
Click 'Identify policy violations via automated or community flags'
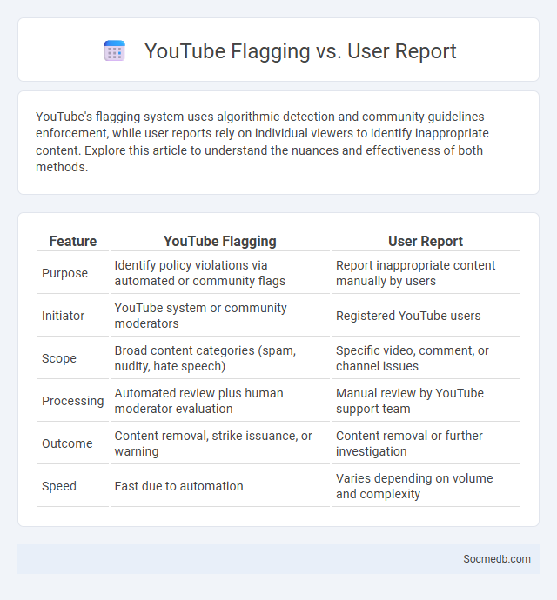[x=200, y=273]
